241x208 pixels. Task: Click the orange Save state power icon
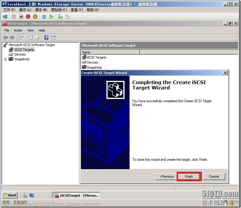pos(35,17)
